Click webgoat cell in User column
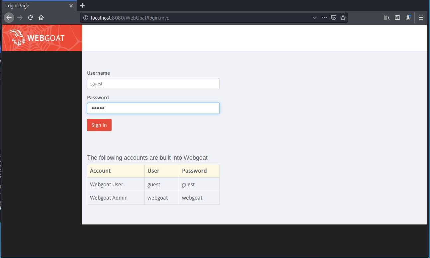Viewport: 430px width, 258px height. (162, 198)
